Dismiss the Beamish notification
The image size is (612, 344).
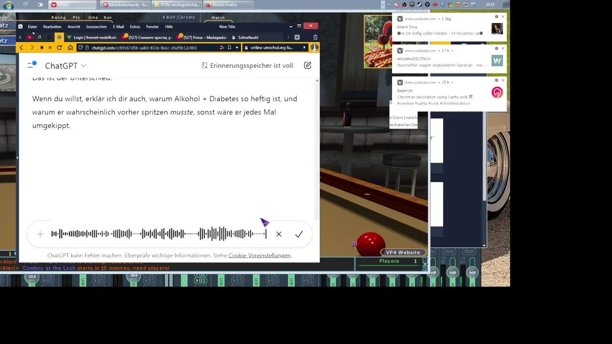[503, 80]
